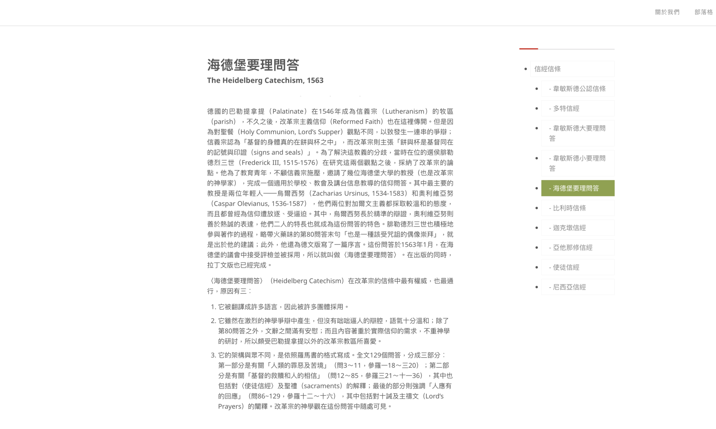
Task: Click list item 它被翻譯成許多語言
Action: tap(283, 307)
